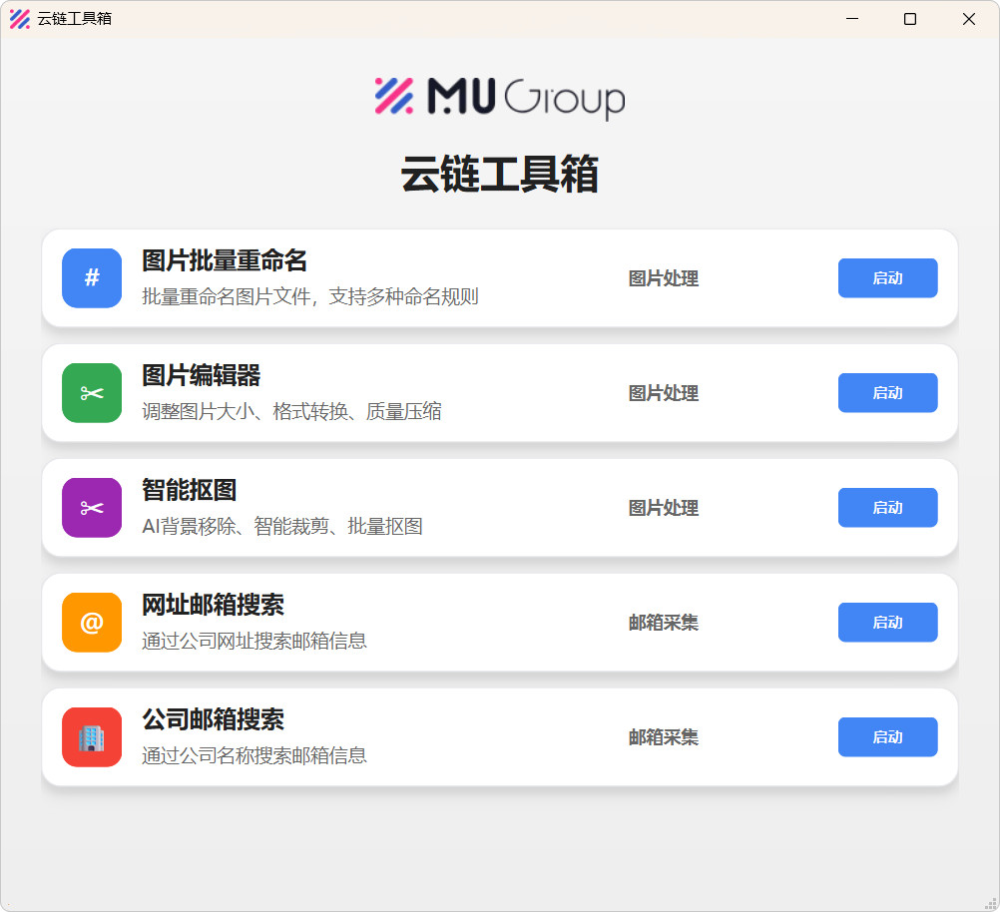Hit 启动 on the 公司邮箱搜索 row

click(x=887, y=737)
